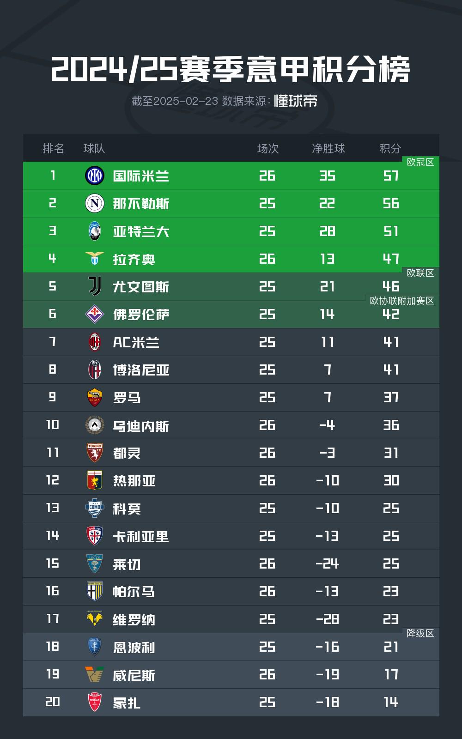
Task: Select the 净胜球 column header
Action: (328, 148)
